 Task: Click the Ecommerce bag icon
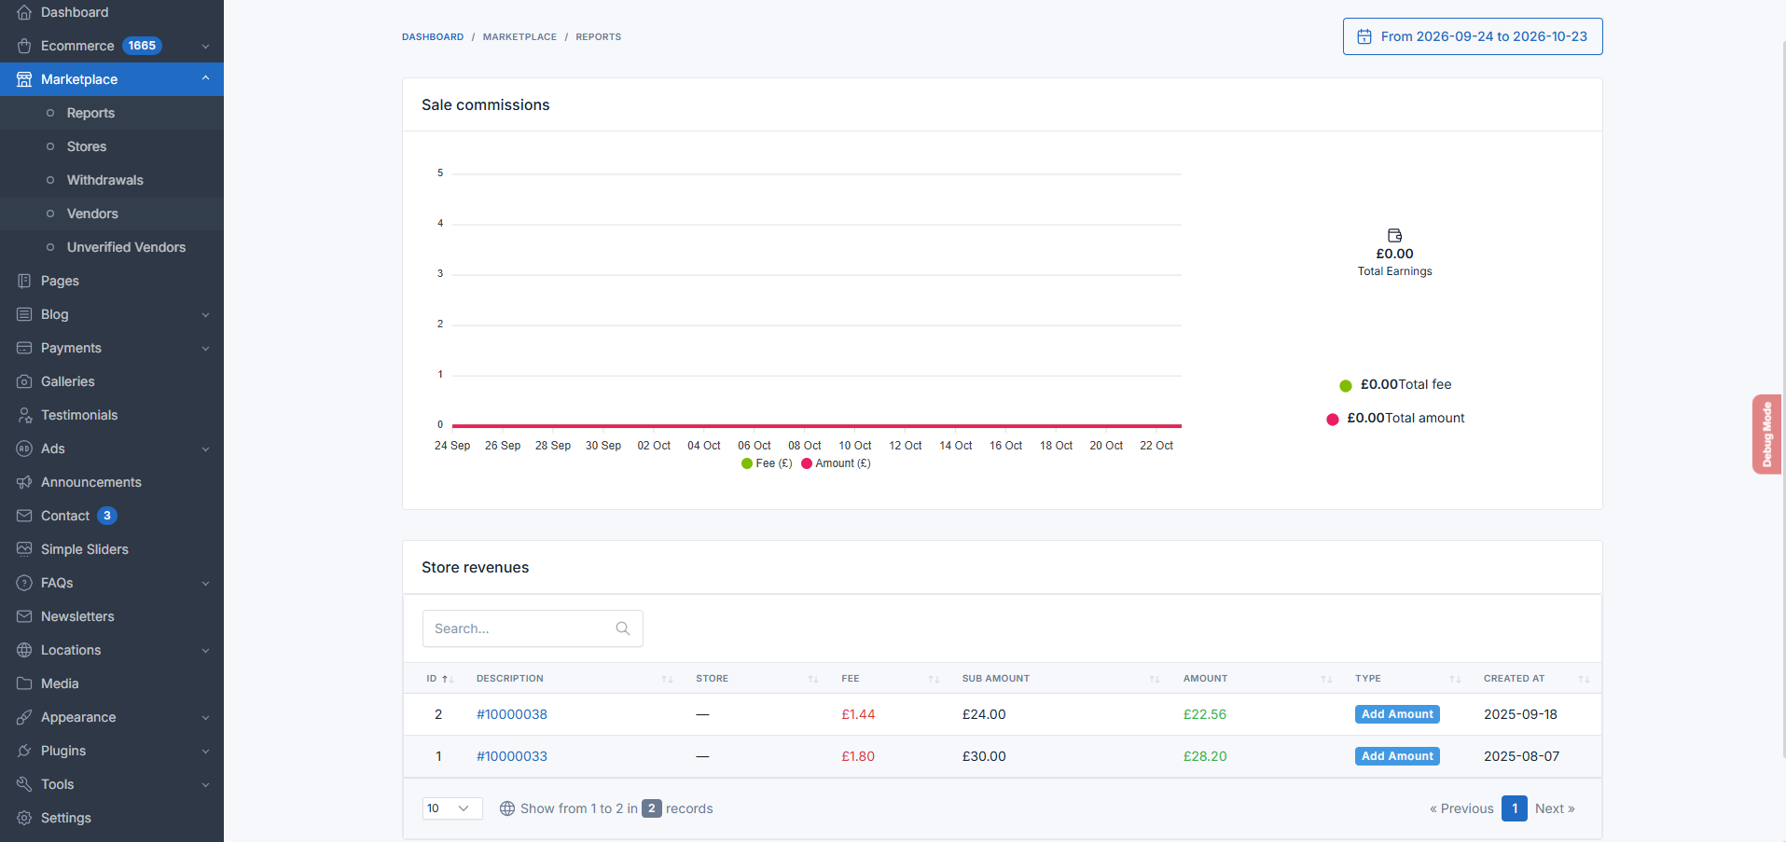(x=24, y=46)
